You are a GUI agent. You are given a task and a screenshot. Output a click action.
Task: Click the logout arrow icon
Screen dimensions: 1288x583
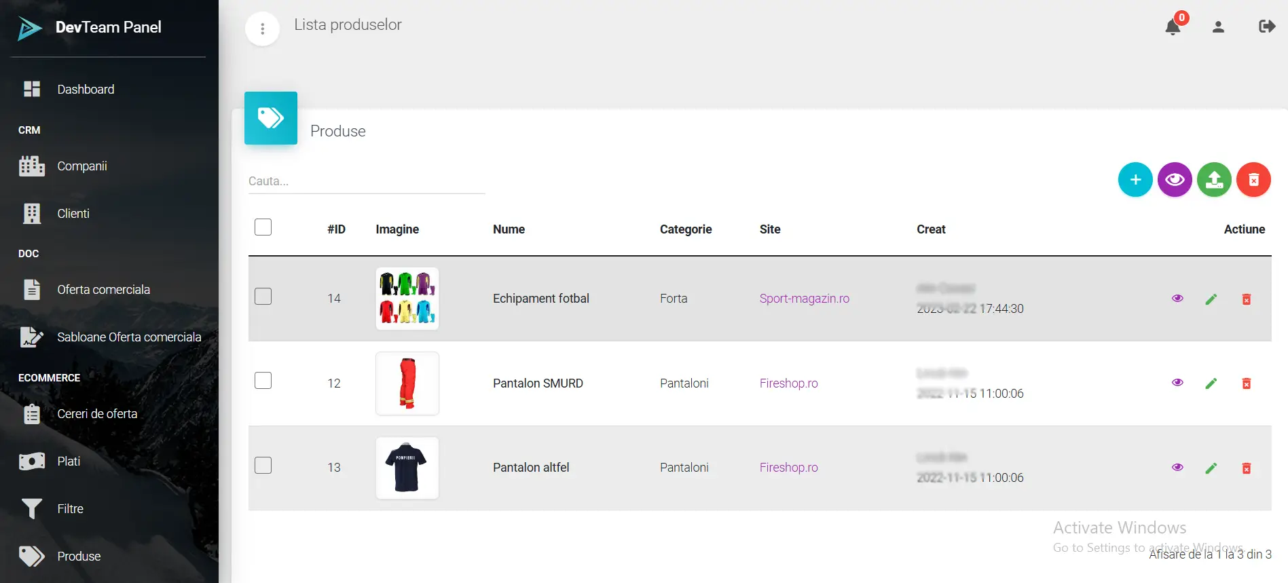[x=1266, y=26]
